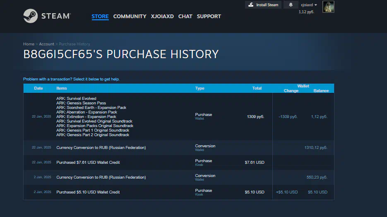Image resolution: width=387 pixels, height=217 pixels.
Task: Click the Date column header
Action: [x=38, y=88]
